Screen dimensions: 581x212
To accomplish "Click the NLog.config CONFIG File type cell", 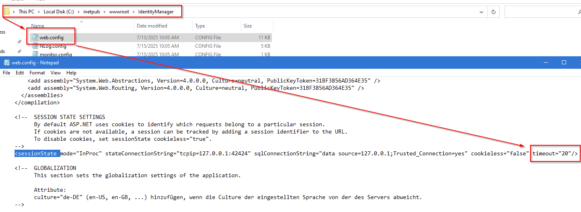I will click(208, 46).
